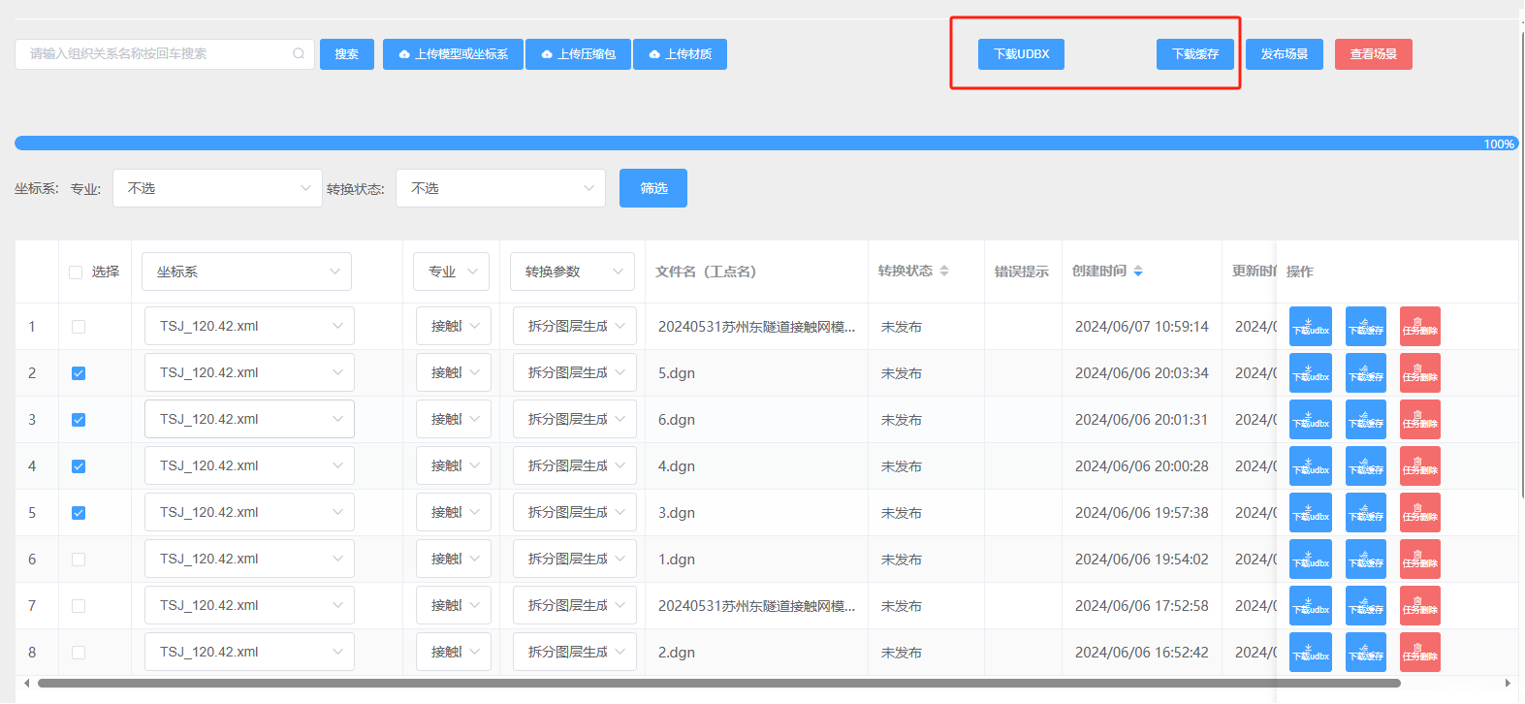Screen dimensions: 1525x704
Task: Click the 发布场景 button
Action: [x=1284, y=54]
